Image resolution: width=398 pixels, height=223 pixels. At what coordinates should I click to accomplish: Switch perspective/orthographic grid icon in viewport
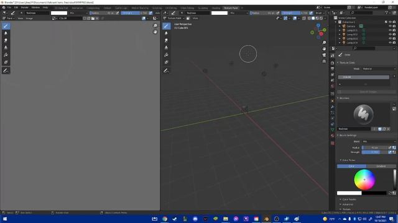324,61
